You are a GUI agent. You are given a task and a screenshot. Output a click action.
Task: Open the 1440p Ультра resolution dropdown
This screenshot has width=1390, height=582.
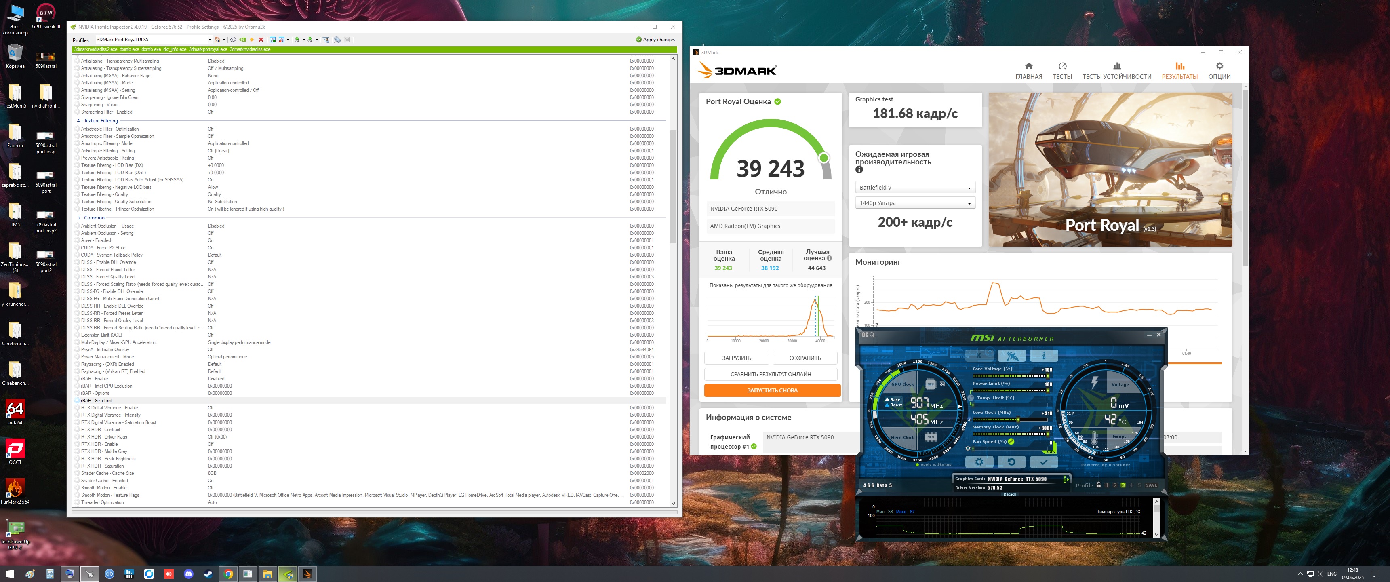915,203
